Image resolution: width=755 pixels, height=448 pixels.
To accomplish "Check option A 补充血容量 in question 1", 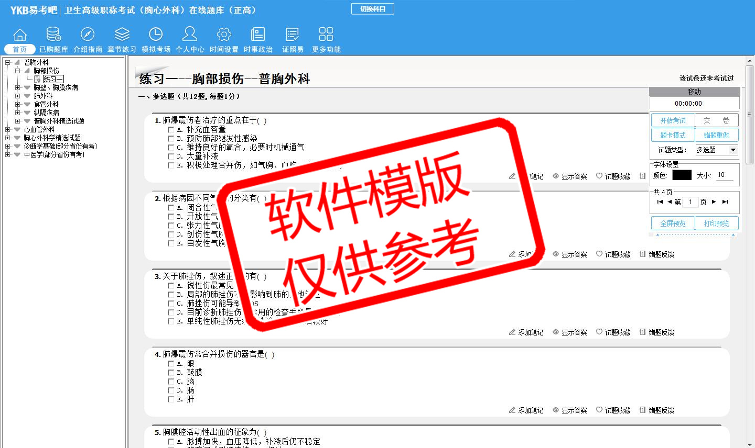I will click(171, 130).
